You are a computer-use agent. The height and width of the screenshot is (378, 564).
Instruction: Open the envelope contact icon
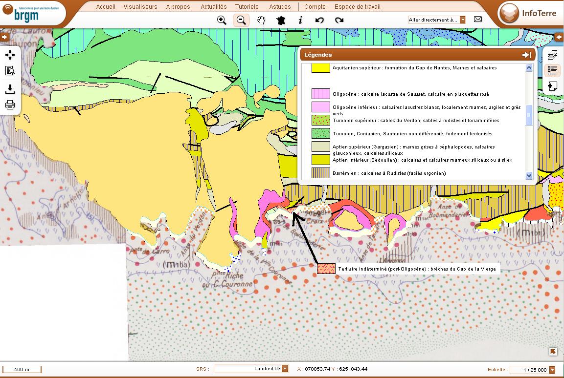tap(478, 20)
